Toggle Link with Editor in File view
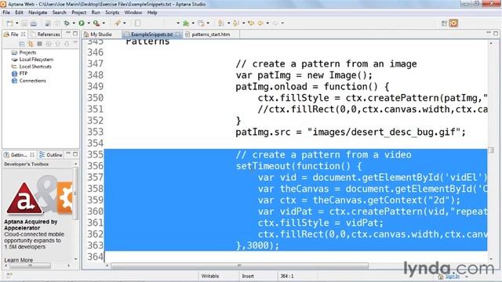The width and height of the screenshot is (502, 282). 31,44
